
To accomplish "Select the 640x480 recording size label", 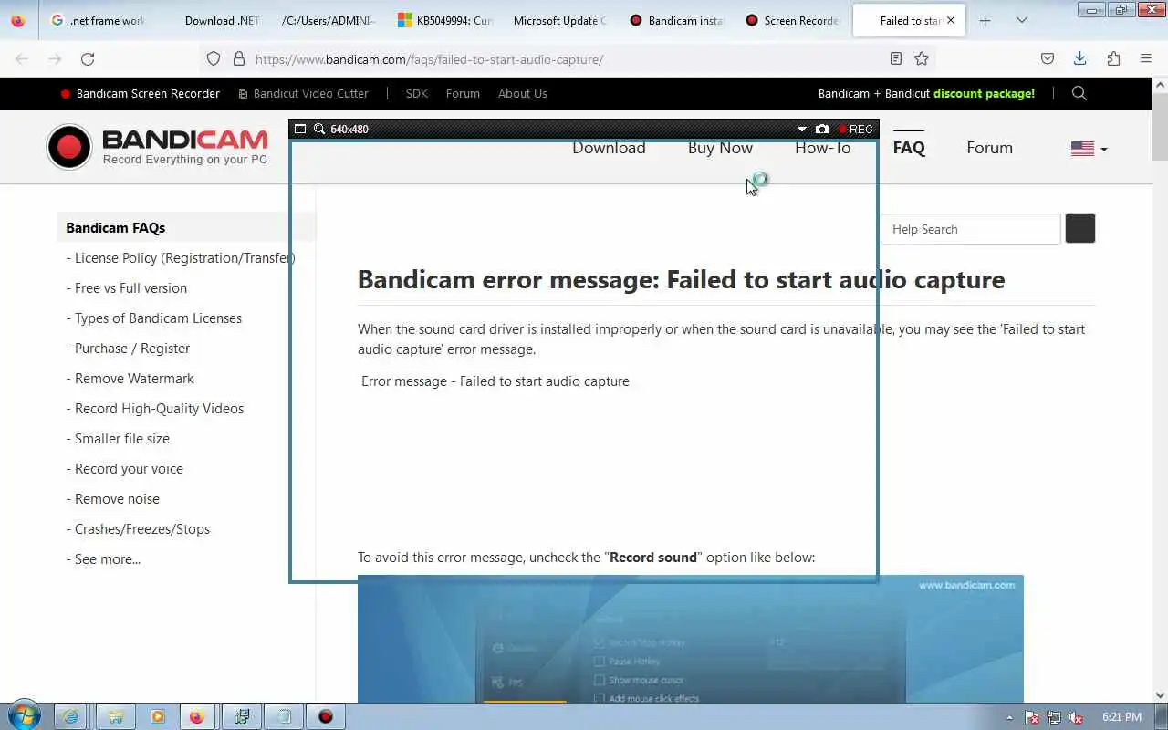I will coord(349,130).
